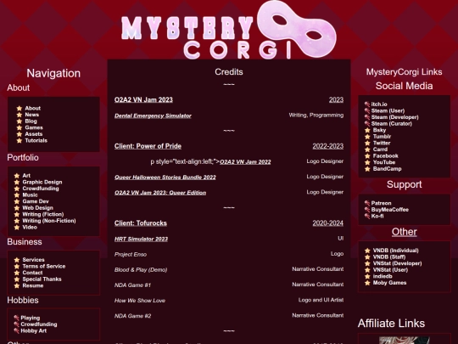Open the BuyMeaCoffee support link
This screenshot has width=458, height=344.
pos(390,210)
